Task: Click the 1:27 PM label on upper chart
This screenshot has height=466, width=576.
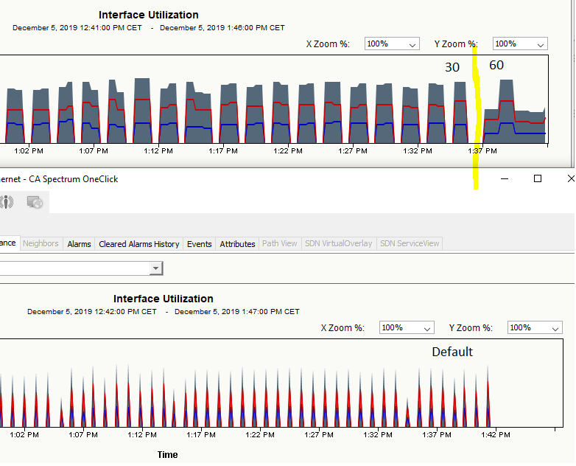Action: [x=353, y=151]
